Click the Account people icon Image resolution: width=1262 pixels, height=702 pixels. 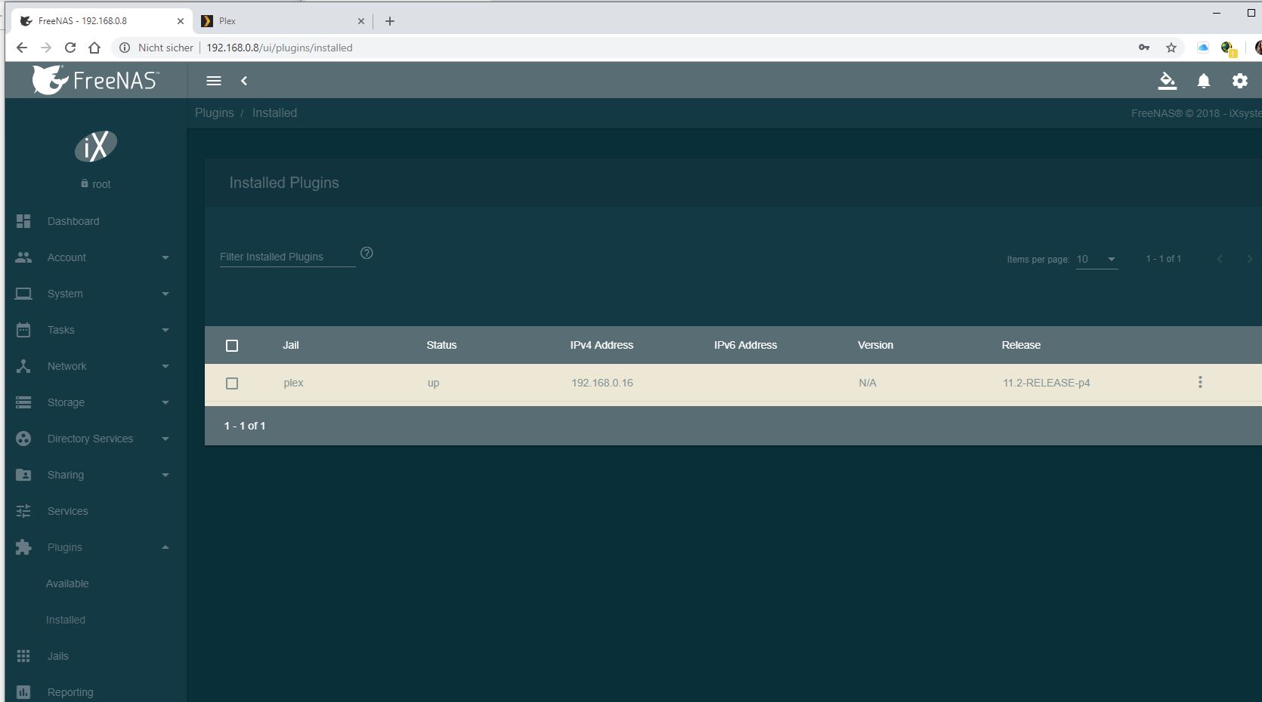pyautogui.click(x=23, y=257)
